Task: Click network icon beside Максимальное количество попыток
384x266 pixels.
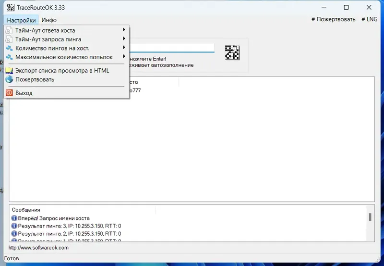Action: point(9,57)
